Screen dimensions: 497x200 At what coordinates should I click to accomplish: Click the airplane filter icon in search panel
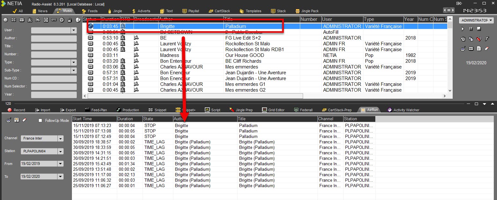(x=38, y=20)
